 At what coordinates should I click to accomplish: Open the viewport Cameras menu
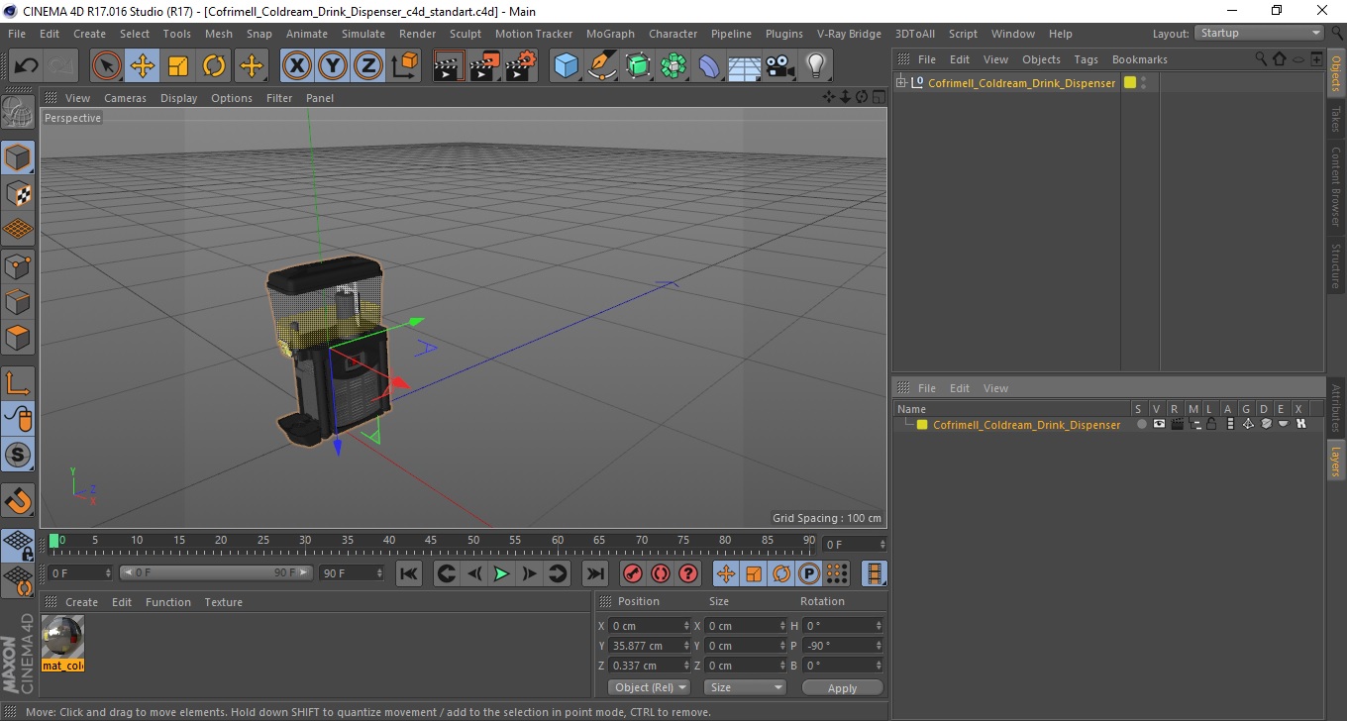coord(125,98)
